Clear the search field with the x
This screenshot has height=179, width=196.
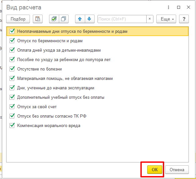tap(150, 19)
